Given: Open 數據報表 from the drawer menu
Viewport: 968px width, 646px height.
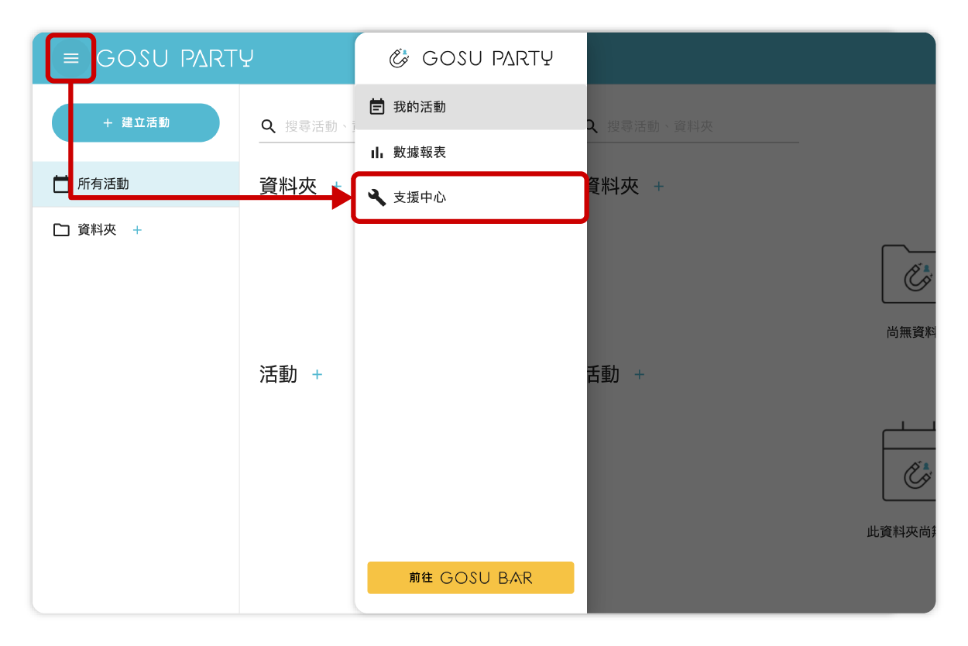Looking at the screenshot, I should tap(419, 153).
